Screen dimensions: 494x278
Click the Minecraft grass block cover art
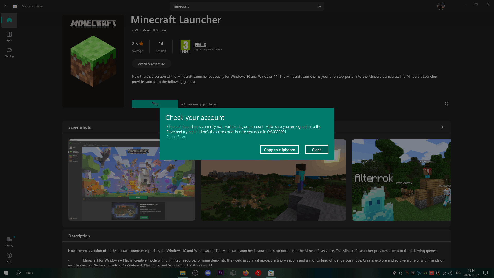point(93,61)
